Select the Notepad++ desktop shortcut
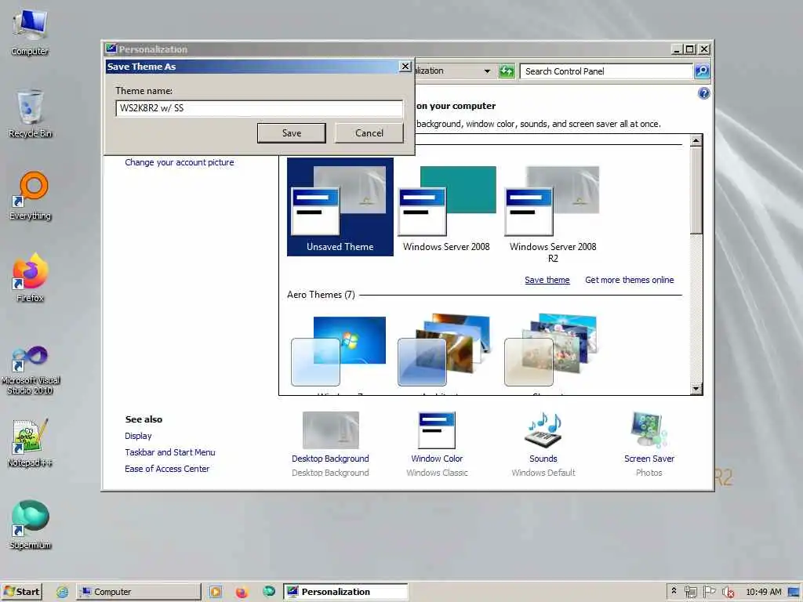 pos(30,444)
